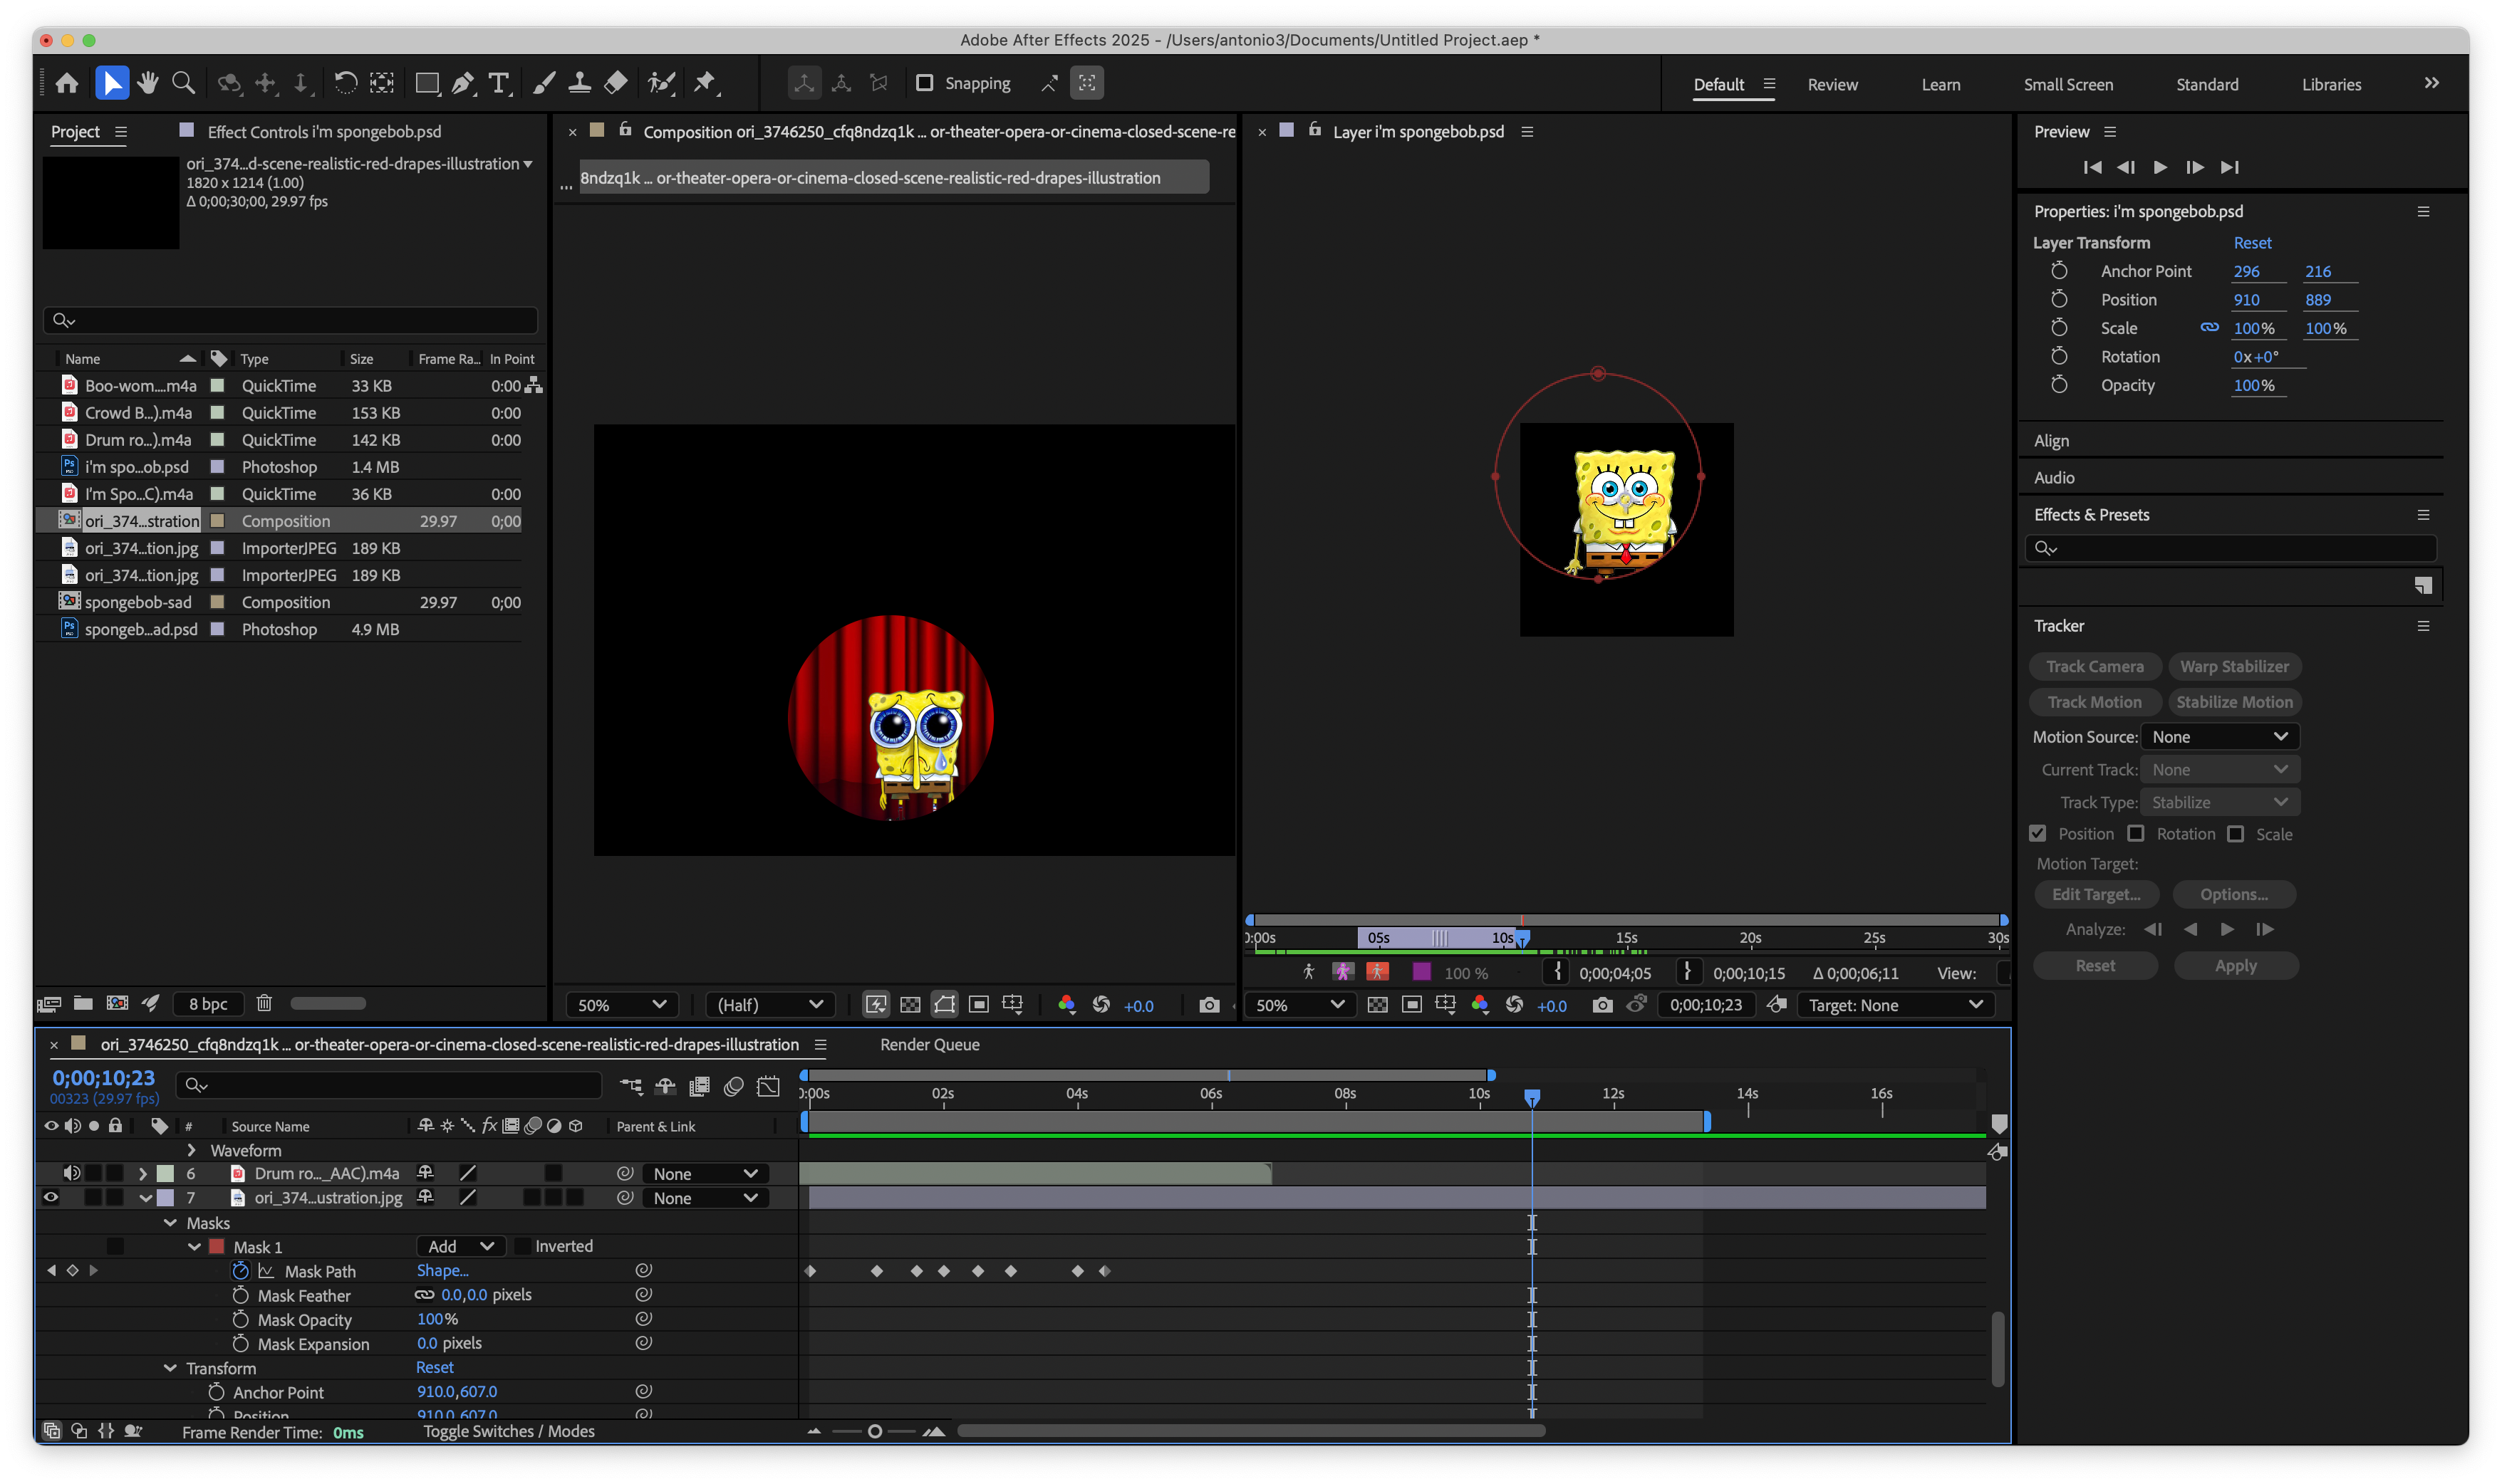Hide layer 7 with the eye toggle
This screenshot has width=2502, height=1484.
click(x=51, y=1197)
